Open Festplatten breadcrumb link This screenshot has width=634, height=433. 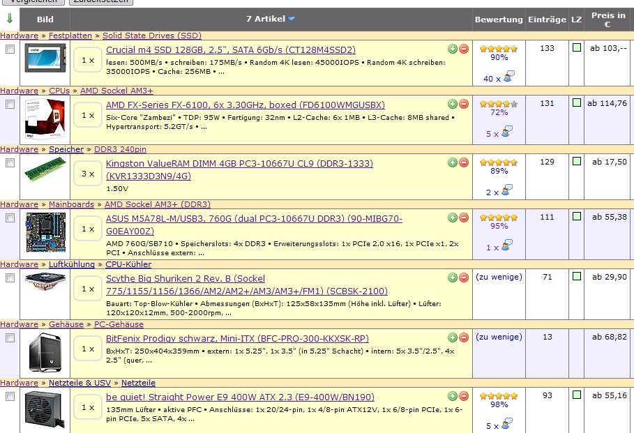pyautogui.click(x=70, y=36)
